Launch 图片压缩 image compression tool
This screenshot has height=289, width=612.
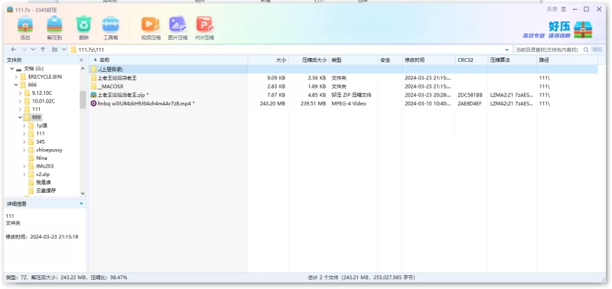(x=177, y=24)
